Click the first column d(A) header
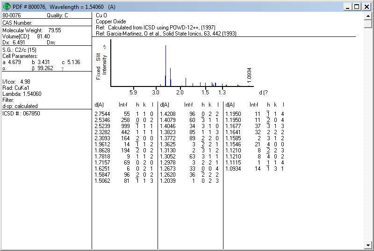 pos(99,105)
